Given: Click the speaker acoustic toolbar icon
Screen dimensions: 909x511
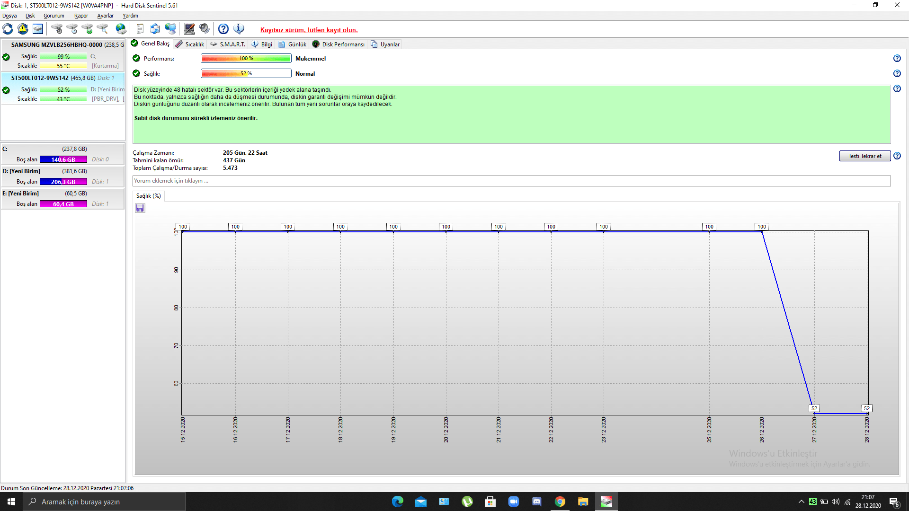Looking at the screenshot, I should 205,29.
